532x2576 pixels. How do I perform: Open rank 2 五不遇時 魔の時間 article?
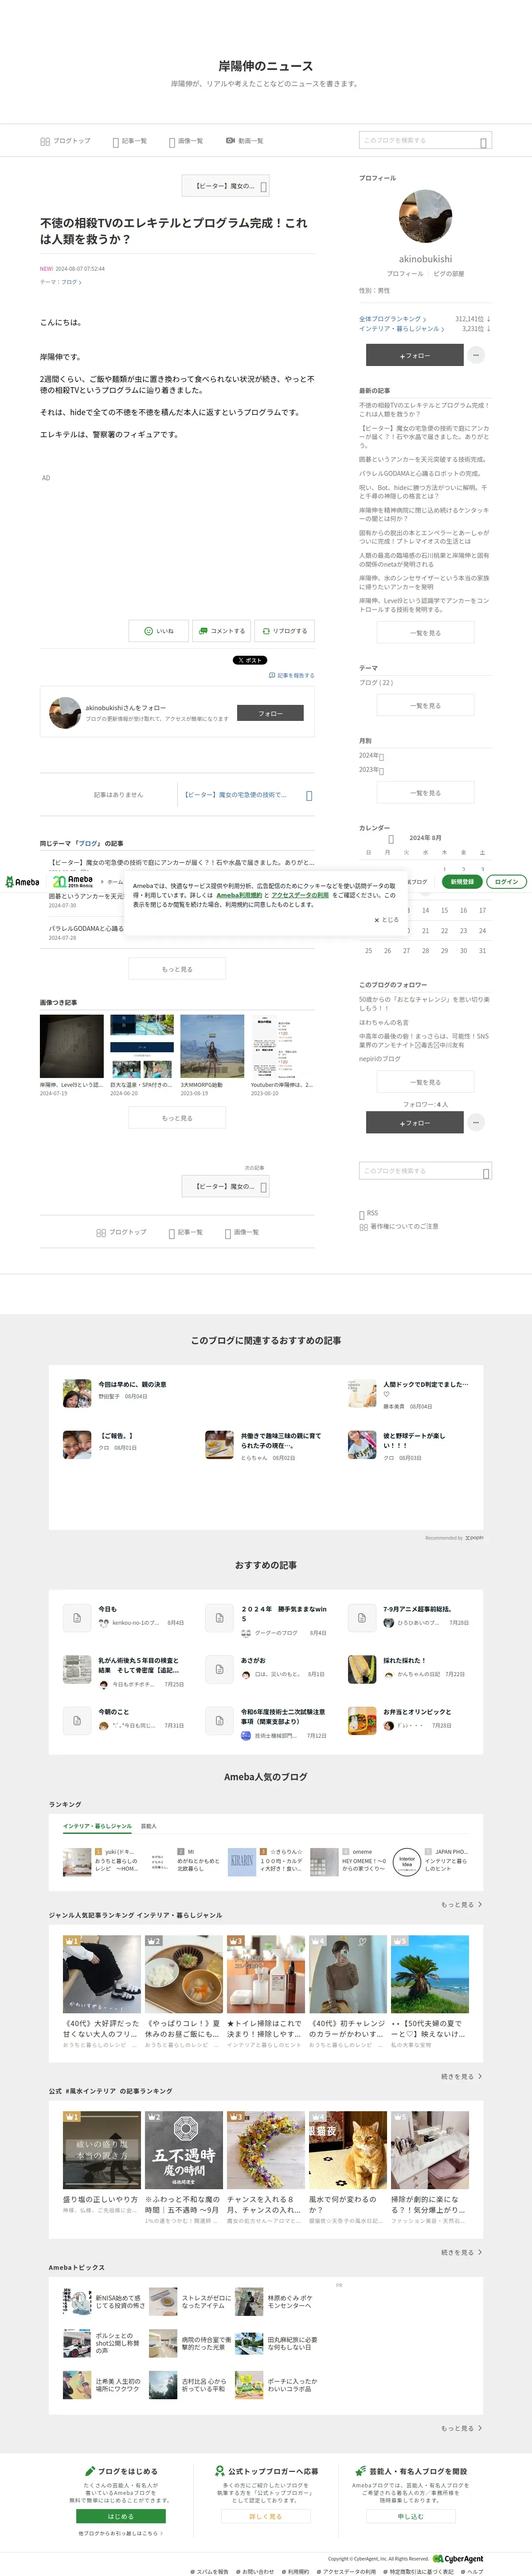click(x=184, y=2169)
